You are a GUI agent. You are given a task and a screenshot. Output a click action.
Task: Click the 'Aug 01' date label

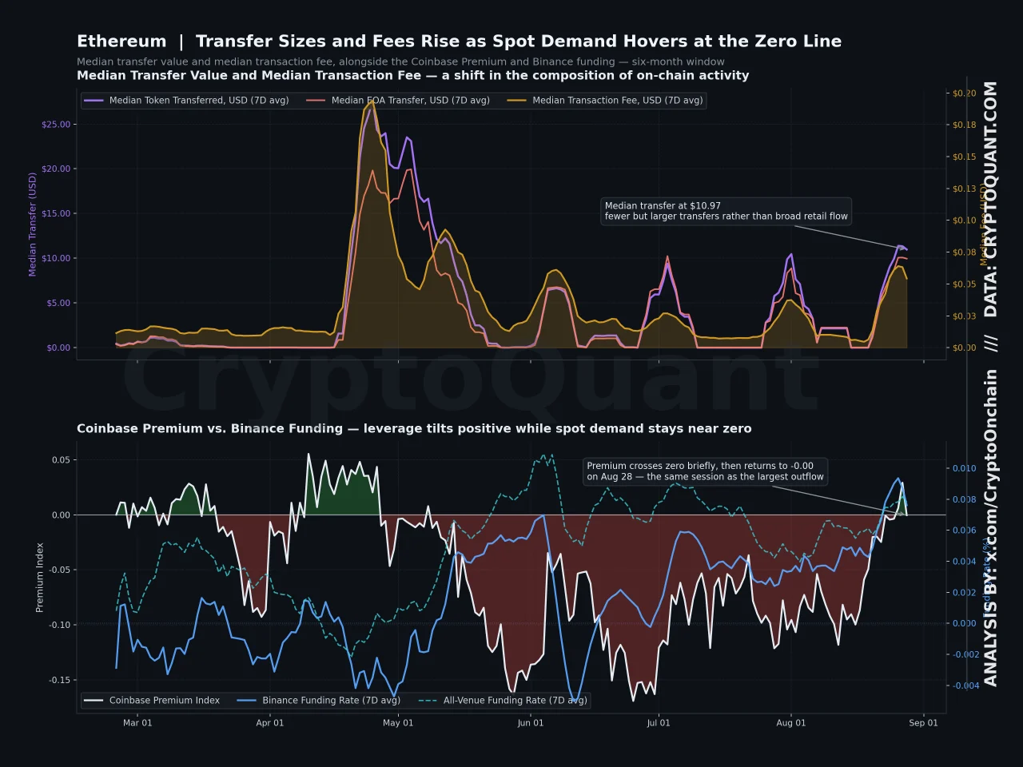pos(791,723)
